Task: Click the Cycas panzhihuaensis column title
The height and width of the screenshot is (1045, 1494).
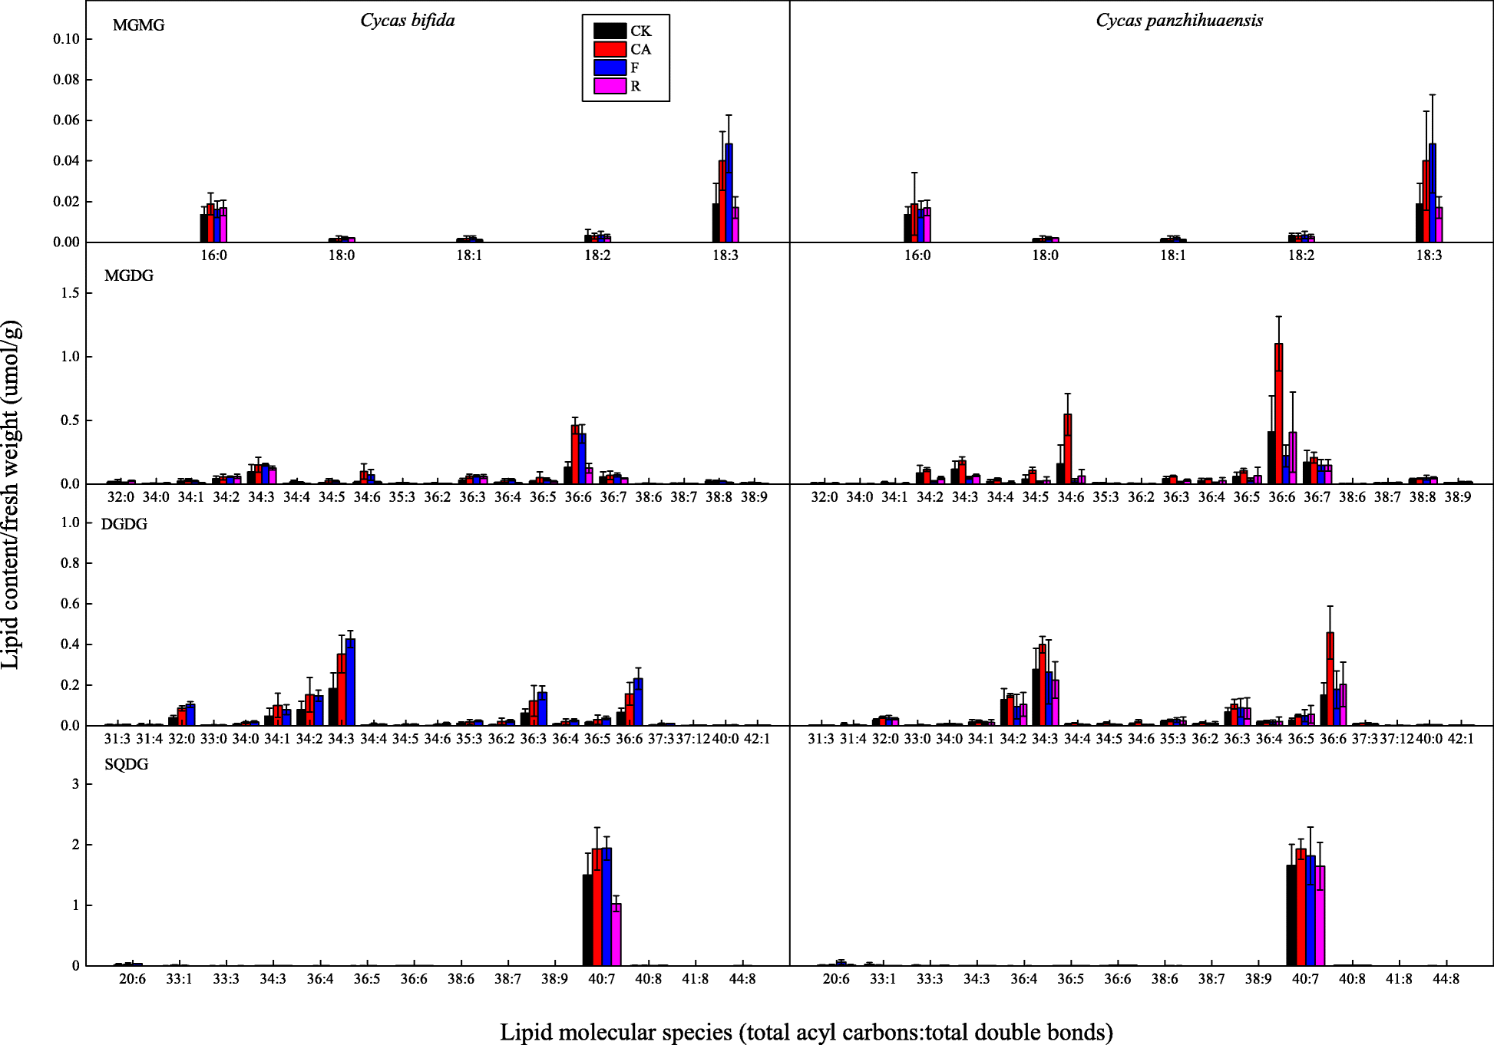Action: (x=1179, y=21)
